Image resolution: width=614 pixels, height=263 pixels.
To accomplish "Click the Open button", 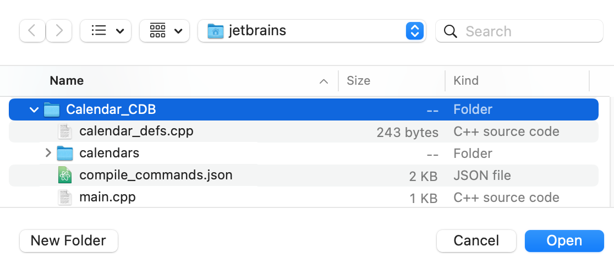I will click(564, 240).
